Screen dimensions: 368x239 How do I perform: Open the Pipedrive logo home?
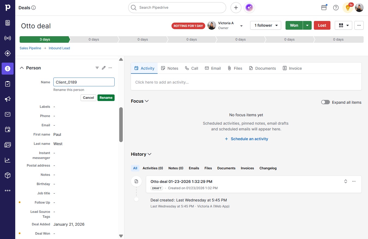click(8, 8)
